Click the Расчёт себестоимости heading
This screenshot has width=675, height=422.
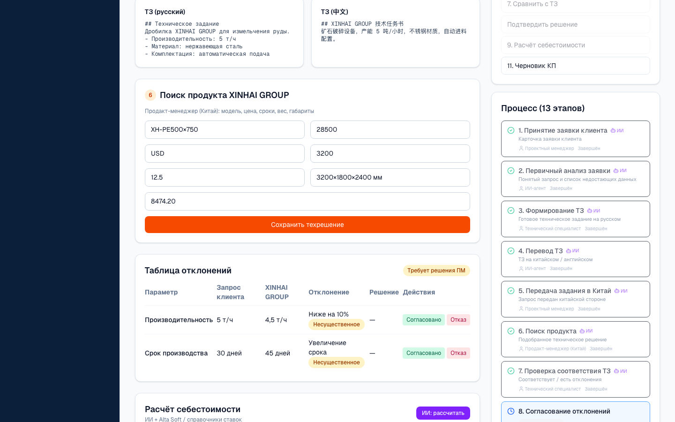pos(193,409)
